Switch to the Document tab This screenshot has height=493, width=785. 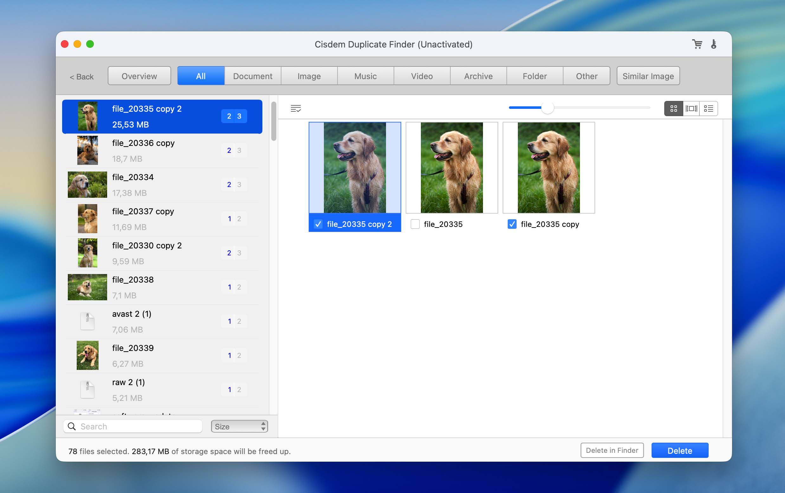(253, 76)
